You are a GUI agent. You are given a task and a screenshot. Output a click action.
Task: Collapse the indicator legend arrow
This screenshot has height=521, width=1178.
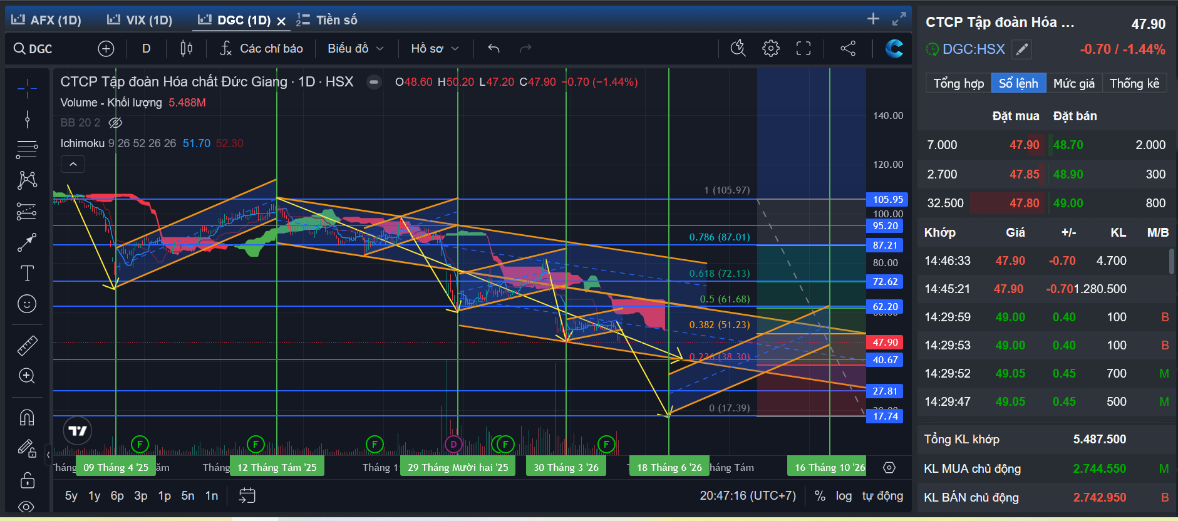point(73,164)
